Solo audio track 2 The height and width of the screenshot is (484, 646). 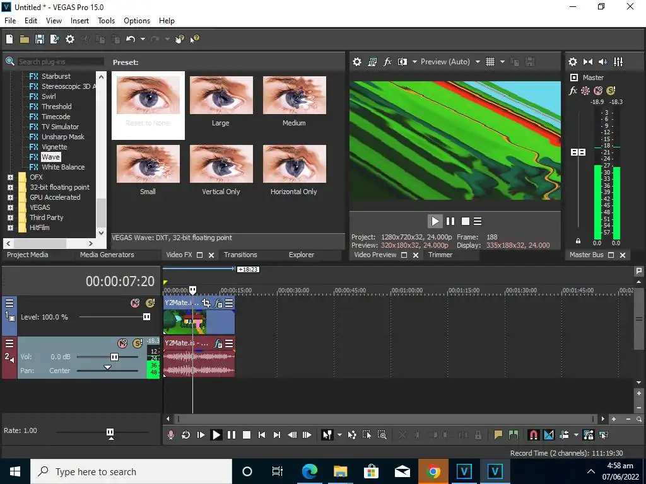point(137,343)
